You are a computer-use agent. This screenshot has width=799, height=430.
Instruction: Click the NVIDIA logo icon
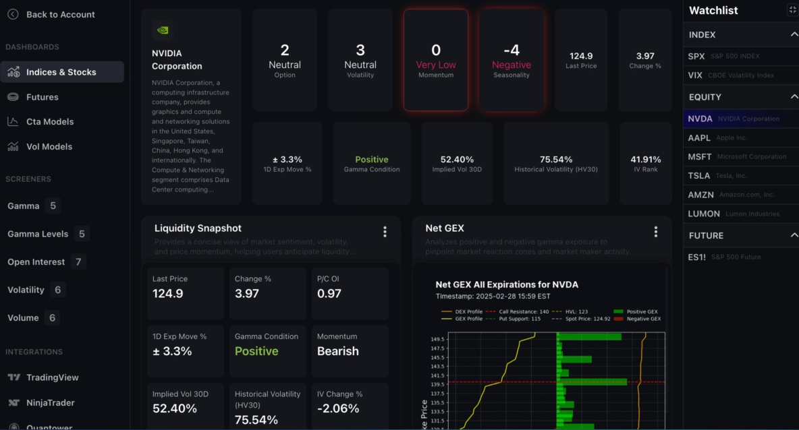[x=163, y=30]
